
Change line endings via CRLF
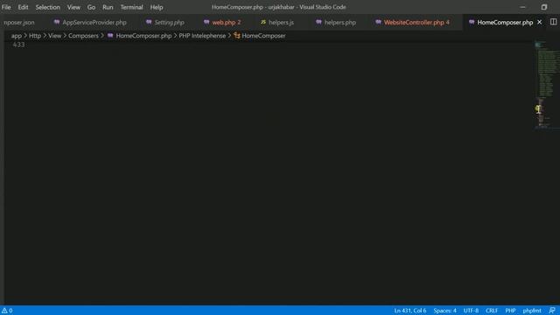pyautogui.click(x=492, y=311)
